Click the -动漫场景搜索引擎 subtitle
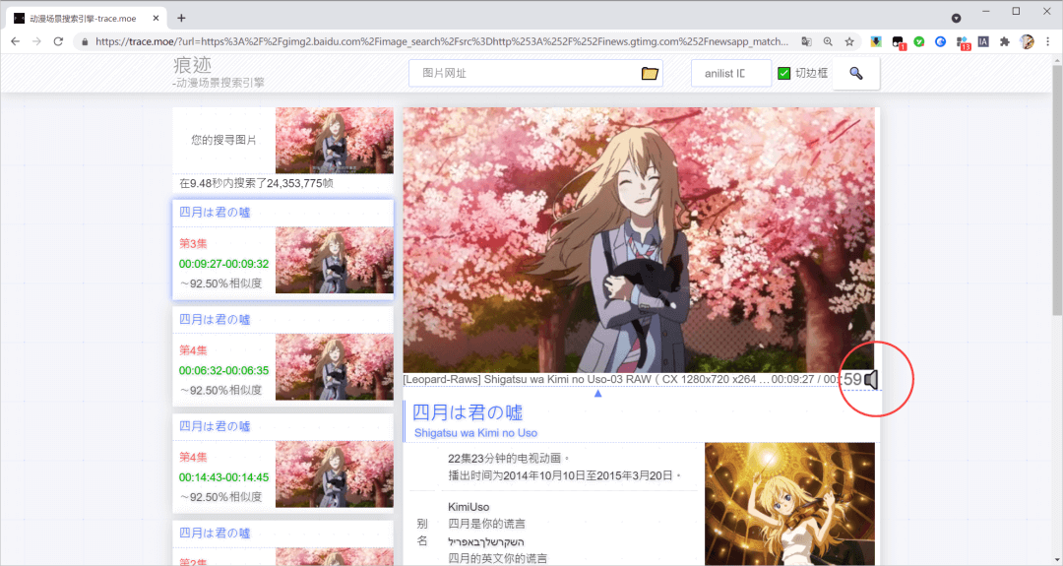Viewport: 1063px width, 566px height. 219,83
